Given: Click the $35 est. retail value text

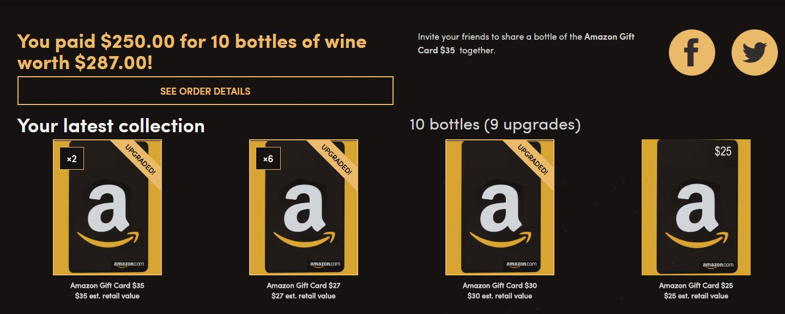Looking at the screenshot, I should (x=107, y=296).
